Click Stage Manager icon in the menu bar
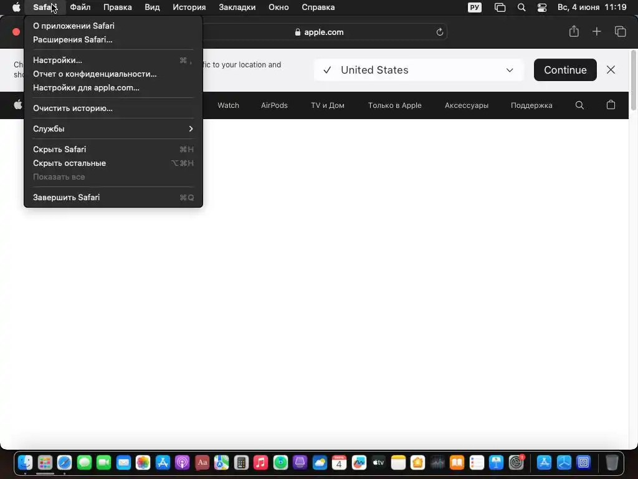This screenshot has width=638, height=479. point(500,7)
